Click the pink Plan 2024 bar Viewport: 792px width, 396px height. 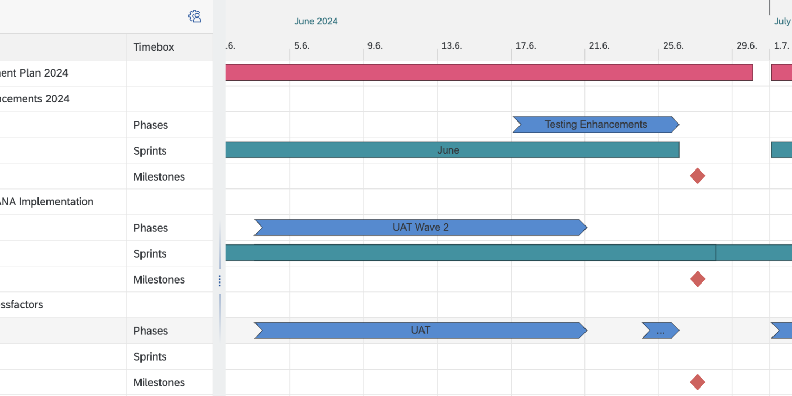[489, 73]
